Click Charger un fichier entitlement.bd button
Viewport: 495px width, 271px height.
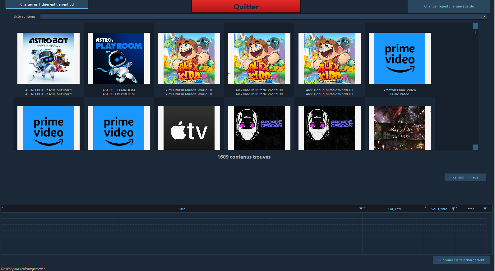pyautogui.click(x=47, y=4)
